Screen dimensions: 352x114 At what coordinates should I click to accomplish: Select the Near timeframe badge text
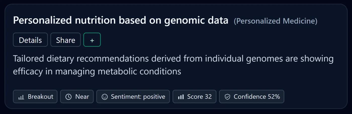[x=82, y=97]
